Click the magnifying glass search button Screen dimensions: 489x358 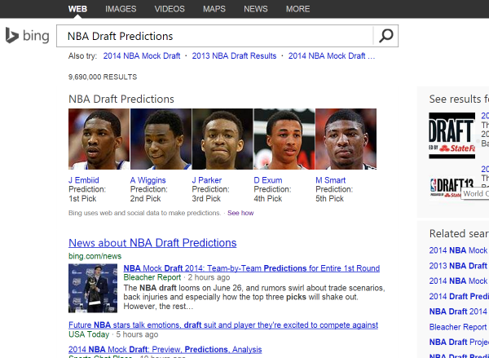[x=385, y=36]
